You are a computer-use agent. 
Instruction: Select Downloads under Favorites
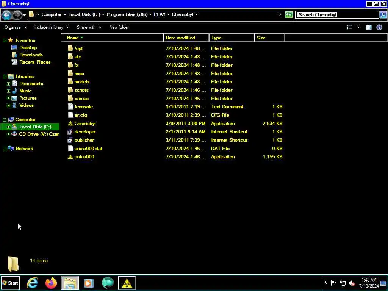click(31, 55)
